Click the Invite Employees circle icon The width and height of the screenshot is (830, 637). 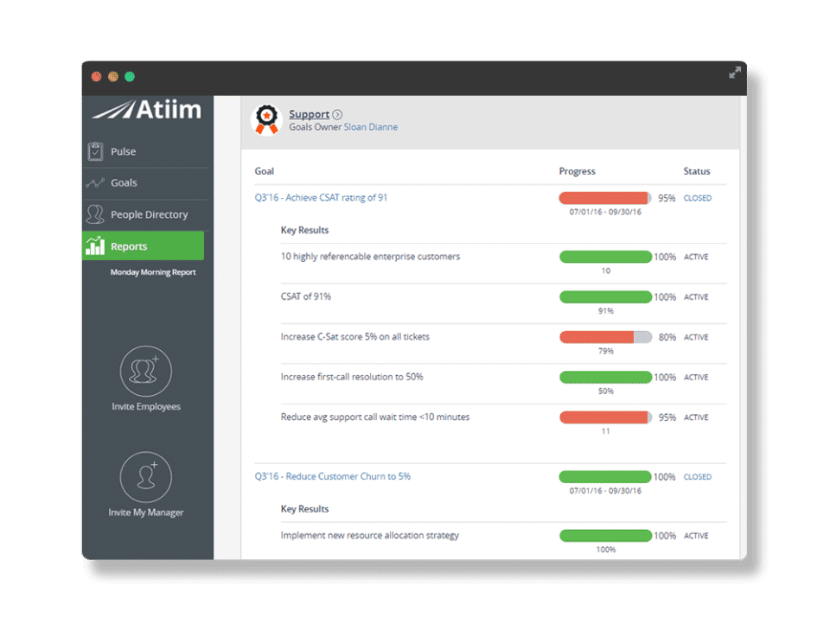146,371
